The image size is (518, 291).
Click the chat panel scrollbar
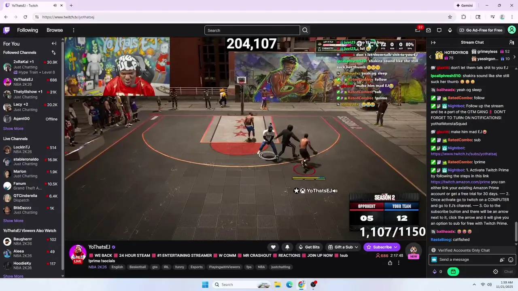point(516,232)
